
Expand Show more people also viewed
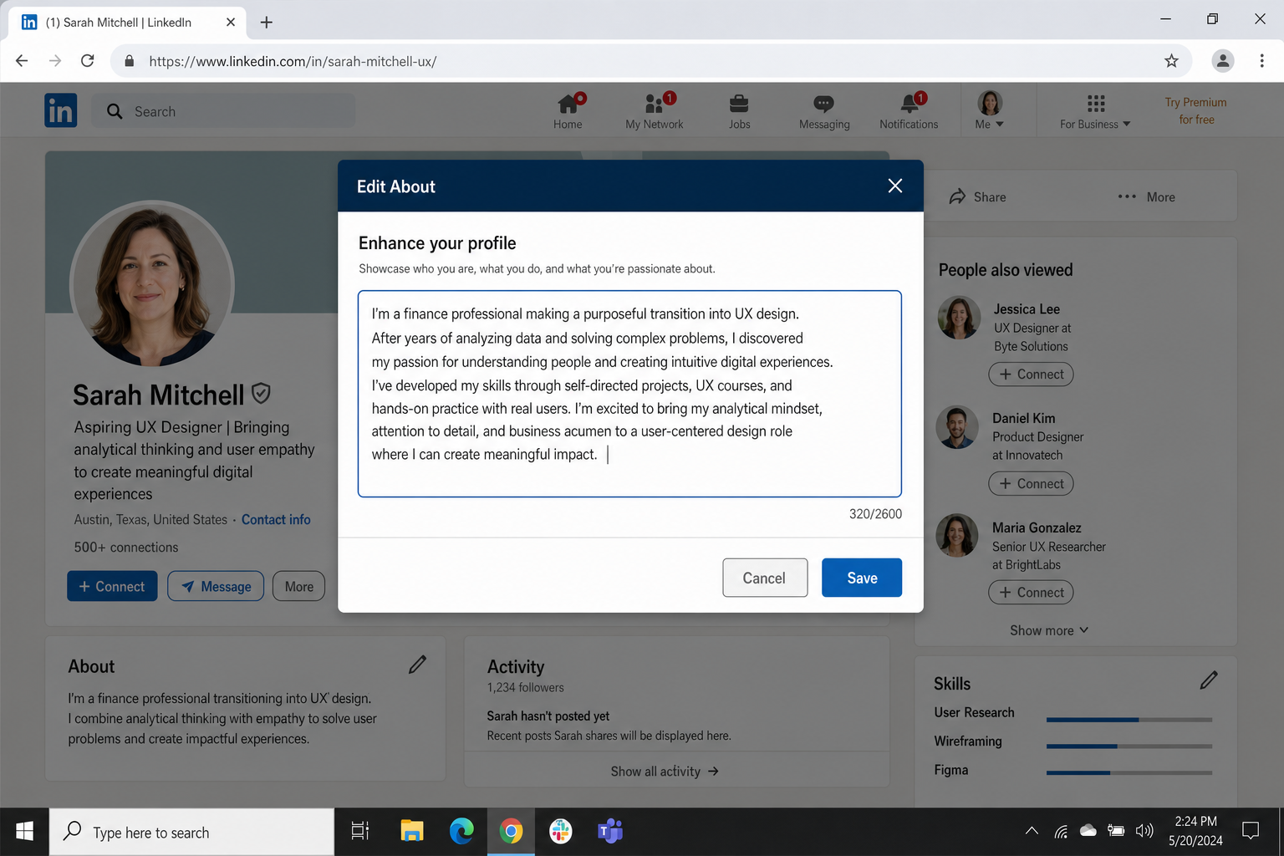[x=1049, y=630]
